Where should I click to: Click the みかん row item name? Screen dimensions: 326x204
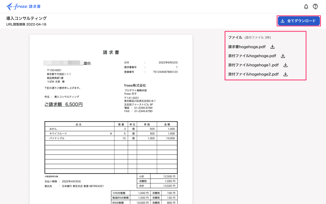[x=53, y=129]
